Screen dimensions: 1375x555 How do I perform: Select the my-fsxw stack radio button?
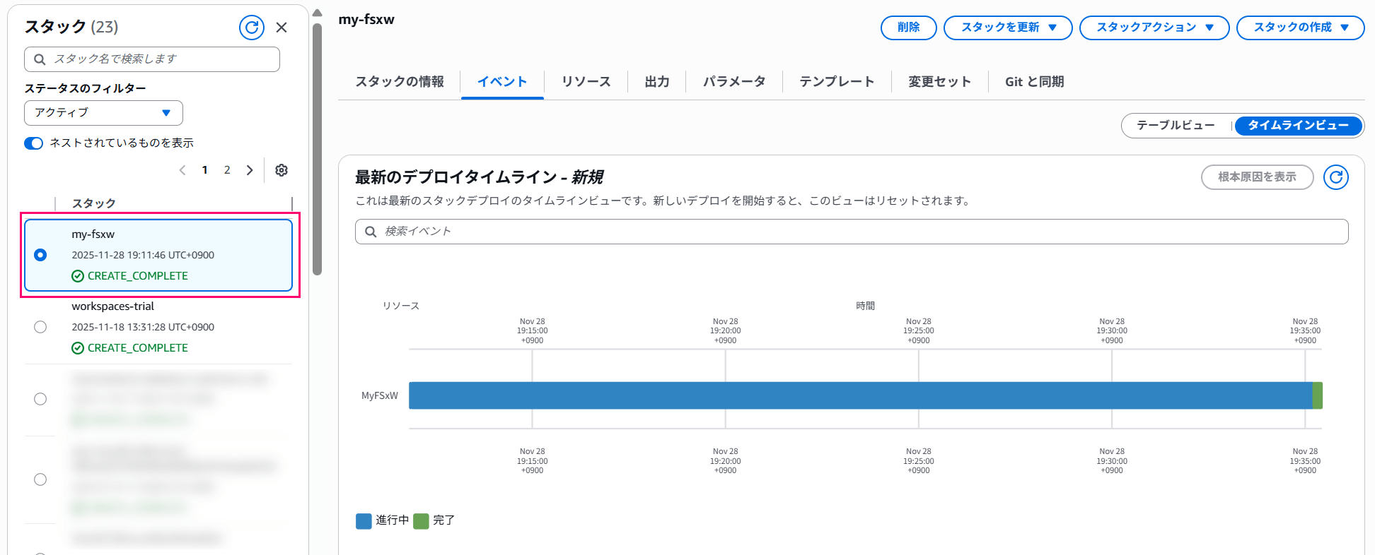pos(40,255)
